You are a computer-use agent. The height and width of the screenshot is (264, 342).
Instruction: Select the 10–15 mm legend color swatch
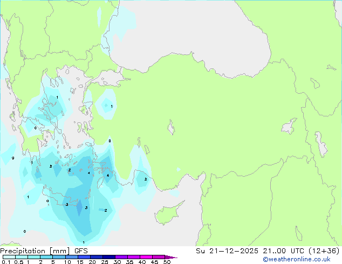click(71, 257)
